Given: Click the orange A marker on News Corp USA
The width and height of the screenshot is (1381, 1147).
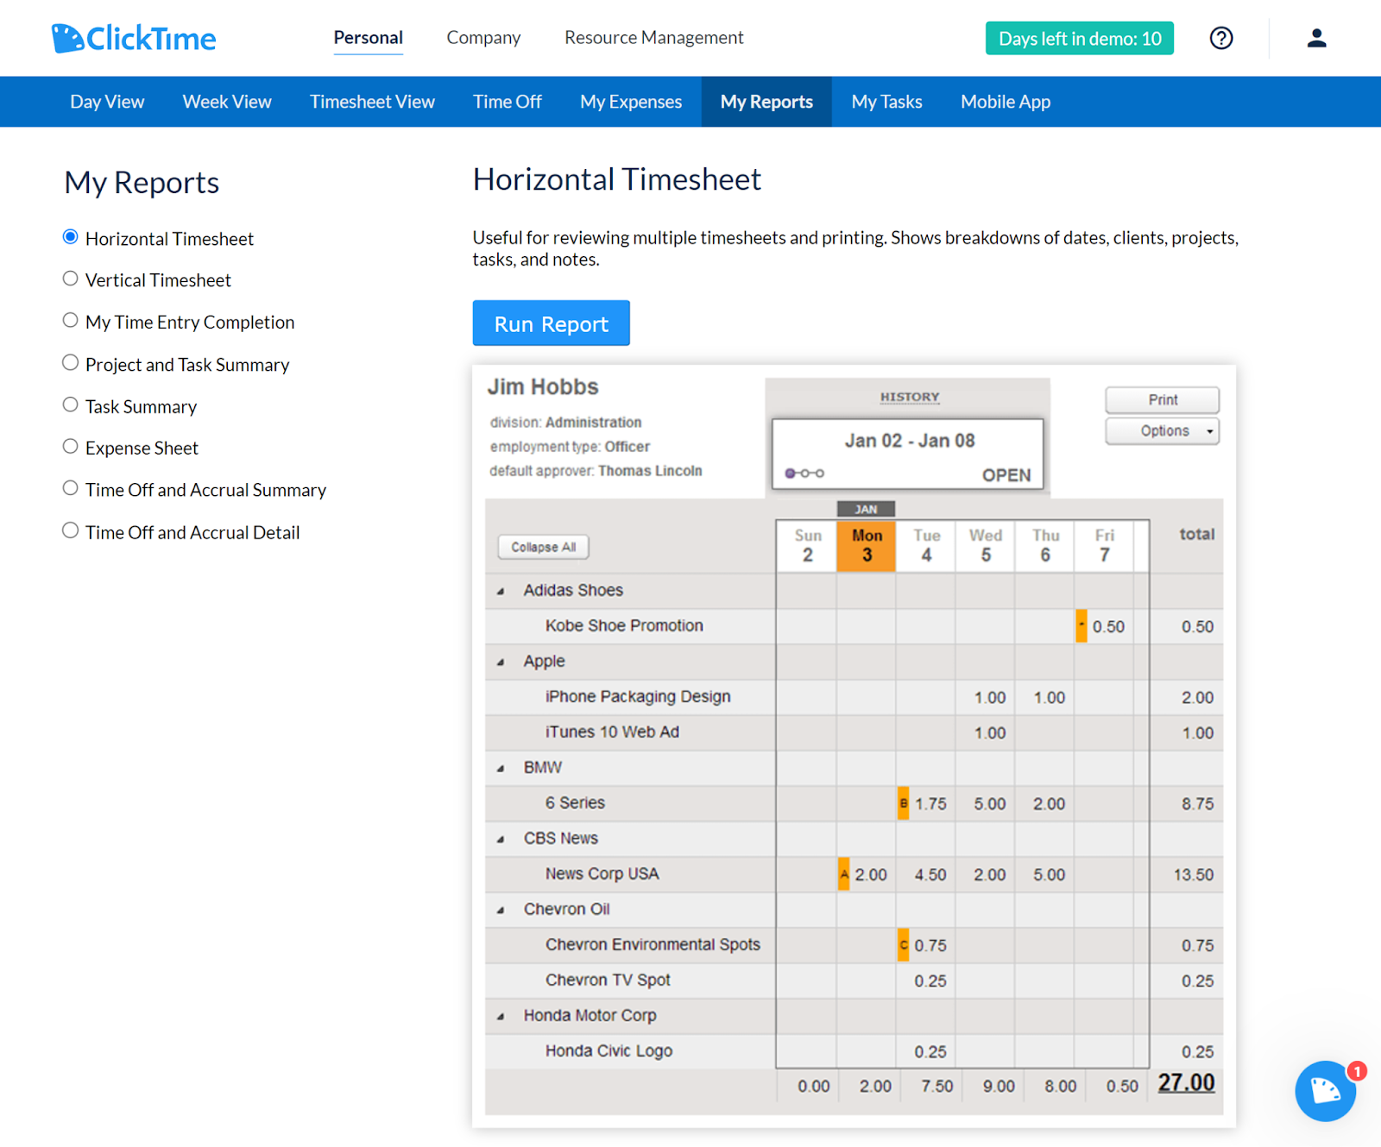Looking at the screenshot, I should click(843, 874).
